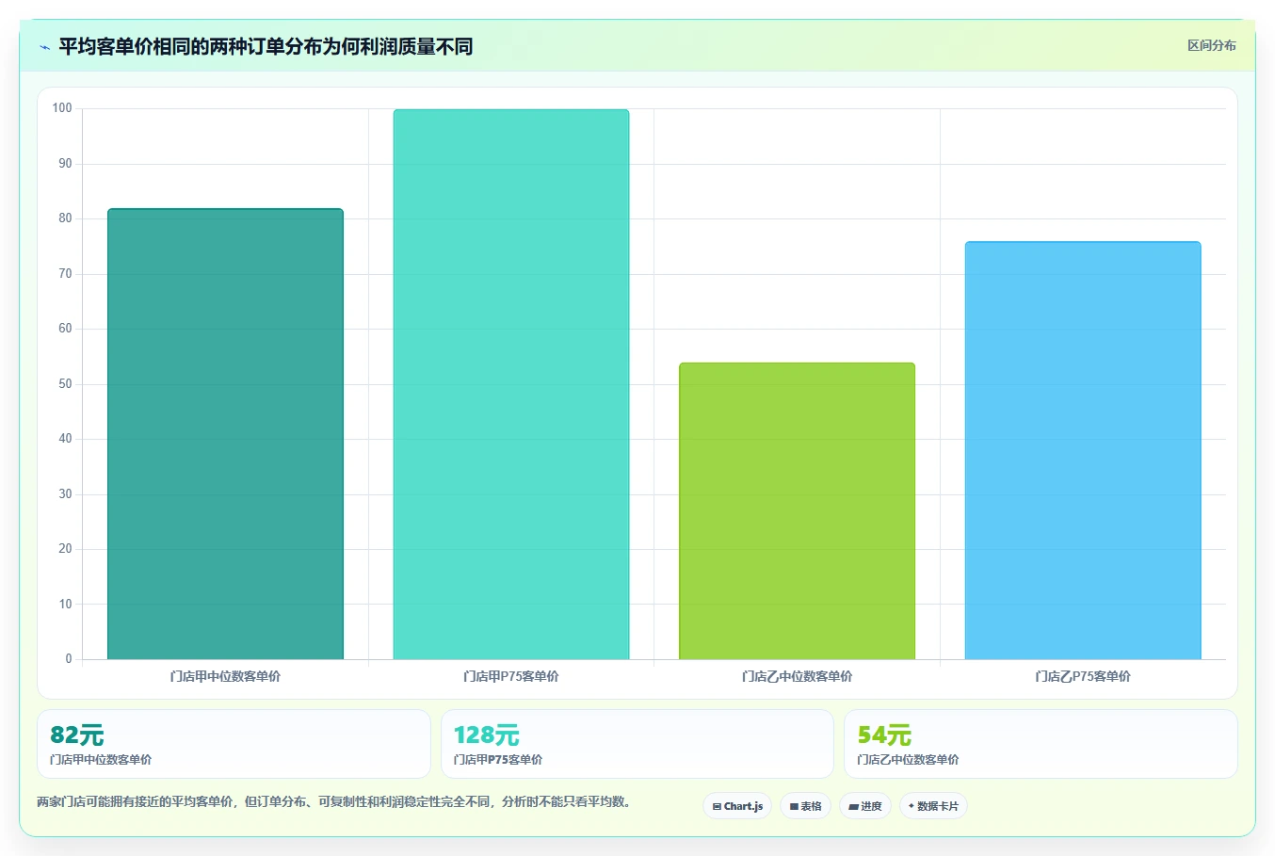Click the 区间分布 label in header

click(1211, 45)
